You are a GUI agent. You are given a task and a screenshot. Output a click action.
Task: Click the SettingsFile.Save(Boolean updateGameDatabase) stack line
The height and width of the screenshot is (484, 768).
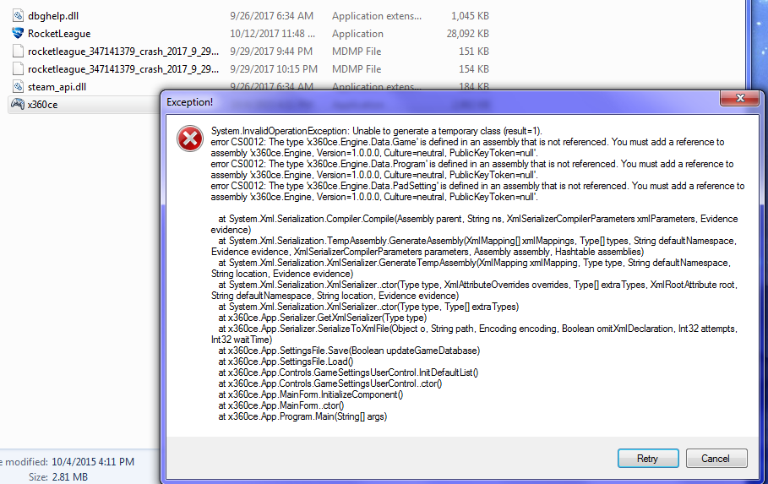[349, 351]
